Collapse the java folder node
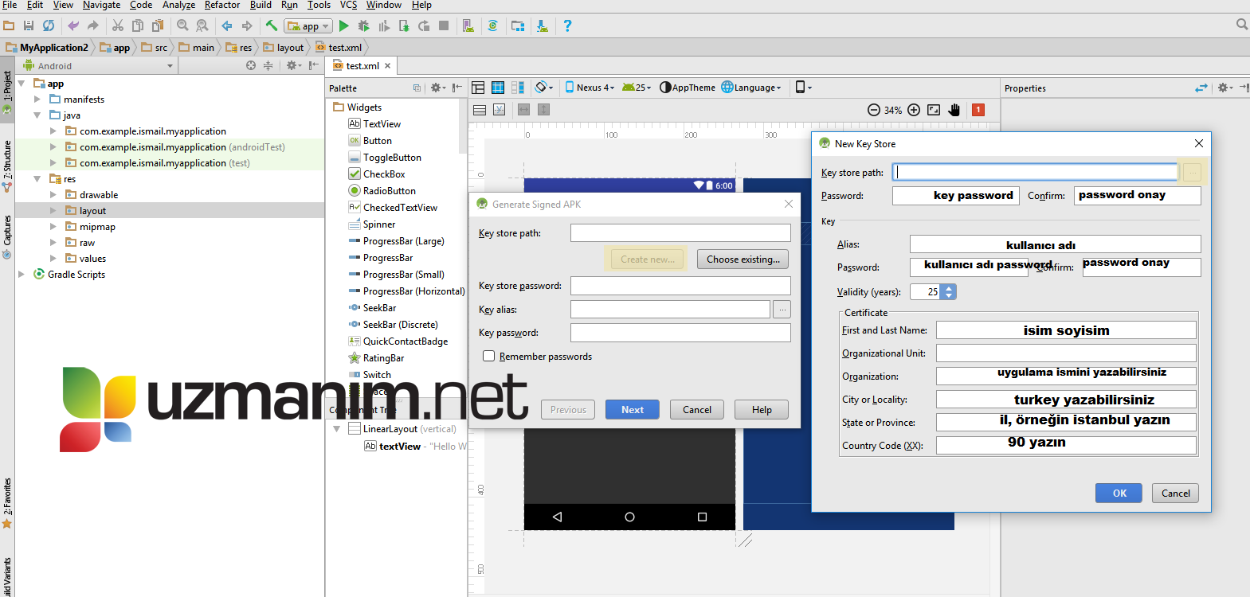1250x597 pixels. (37, 115)
